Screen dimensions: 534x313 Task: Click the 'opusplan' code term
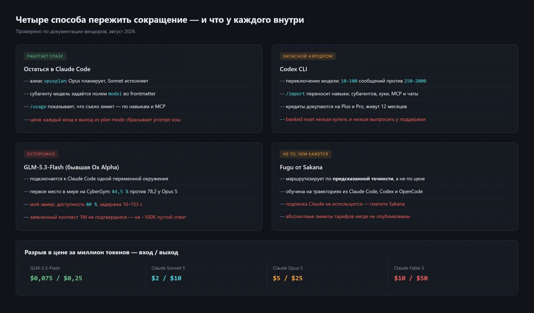[55, 81]
